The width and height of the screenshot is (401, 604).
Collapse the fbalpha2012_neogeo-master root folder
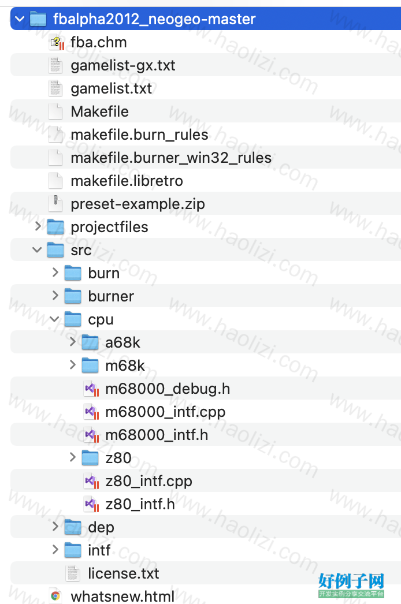tap(19, 18)
